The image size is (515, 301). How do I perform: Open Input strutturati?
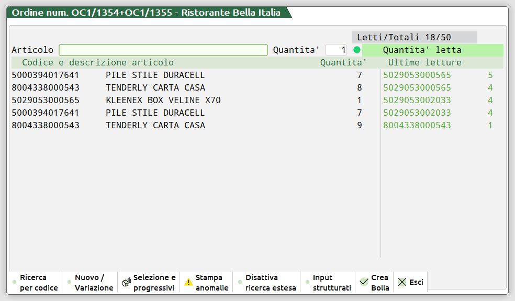coord(331,283)
